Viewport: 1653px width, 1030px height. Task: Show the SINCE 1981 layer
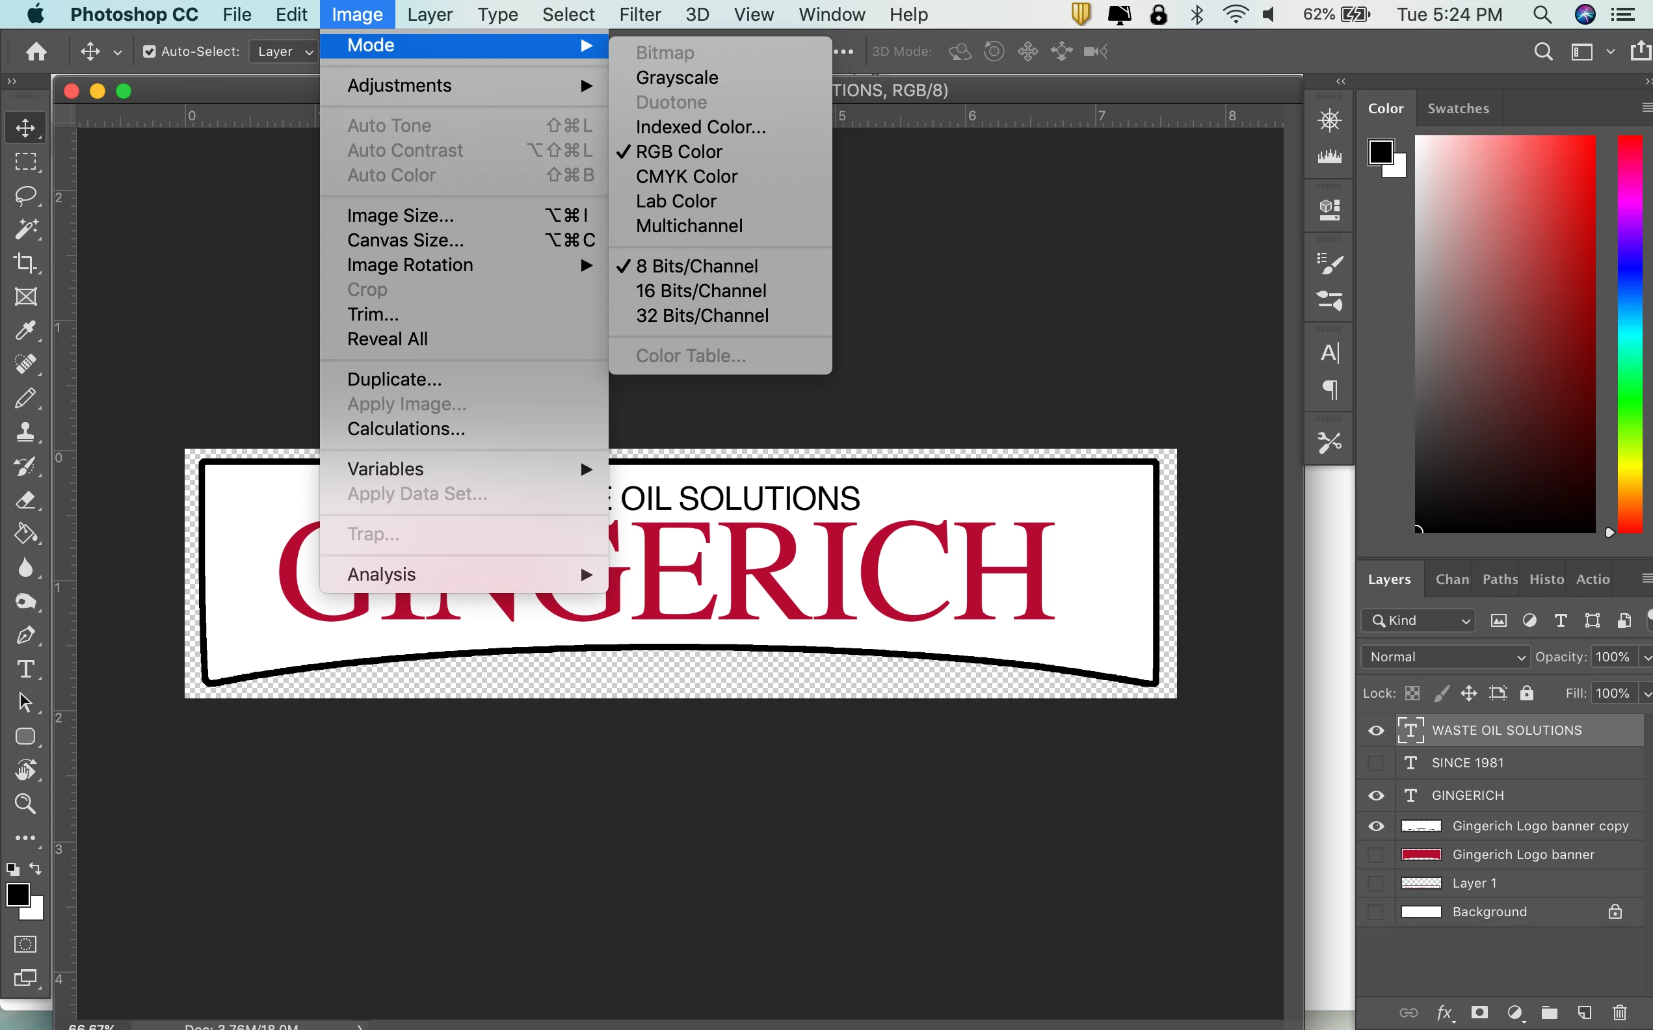click(1376, 763)
